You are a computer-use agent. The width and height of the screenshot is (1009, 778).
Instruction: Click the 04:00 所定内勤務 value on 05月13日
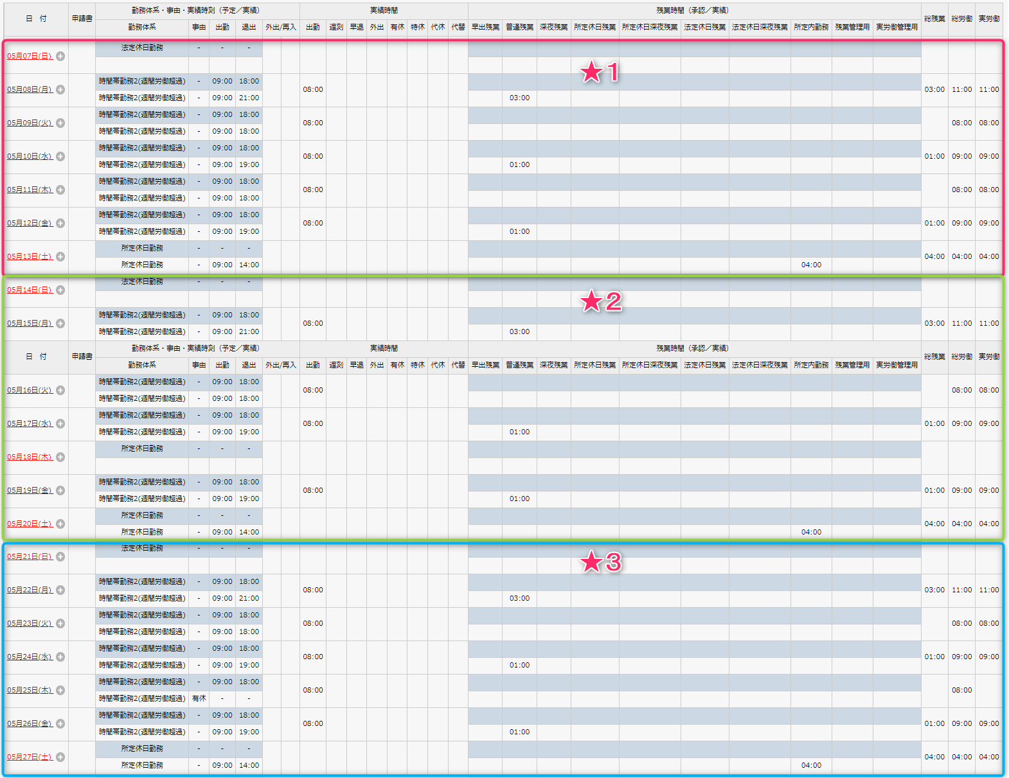pos(811,265)
